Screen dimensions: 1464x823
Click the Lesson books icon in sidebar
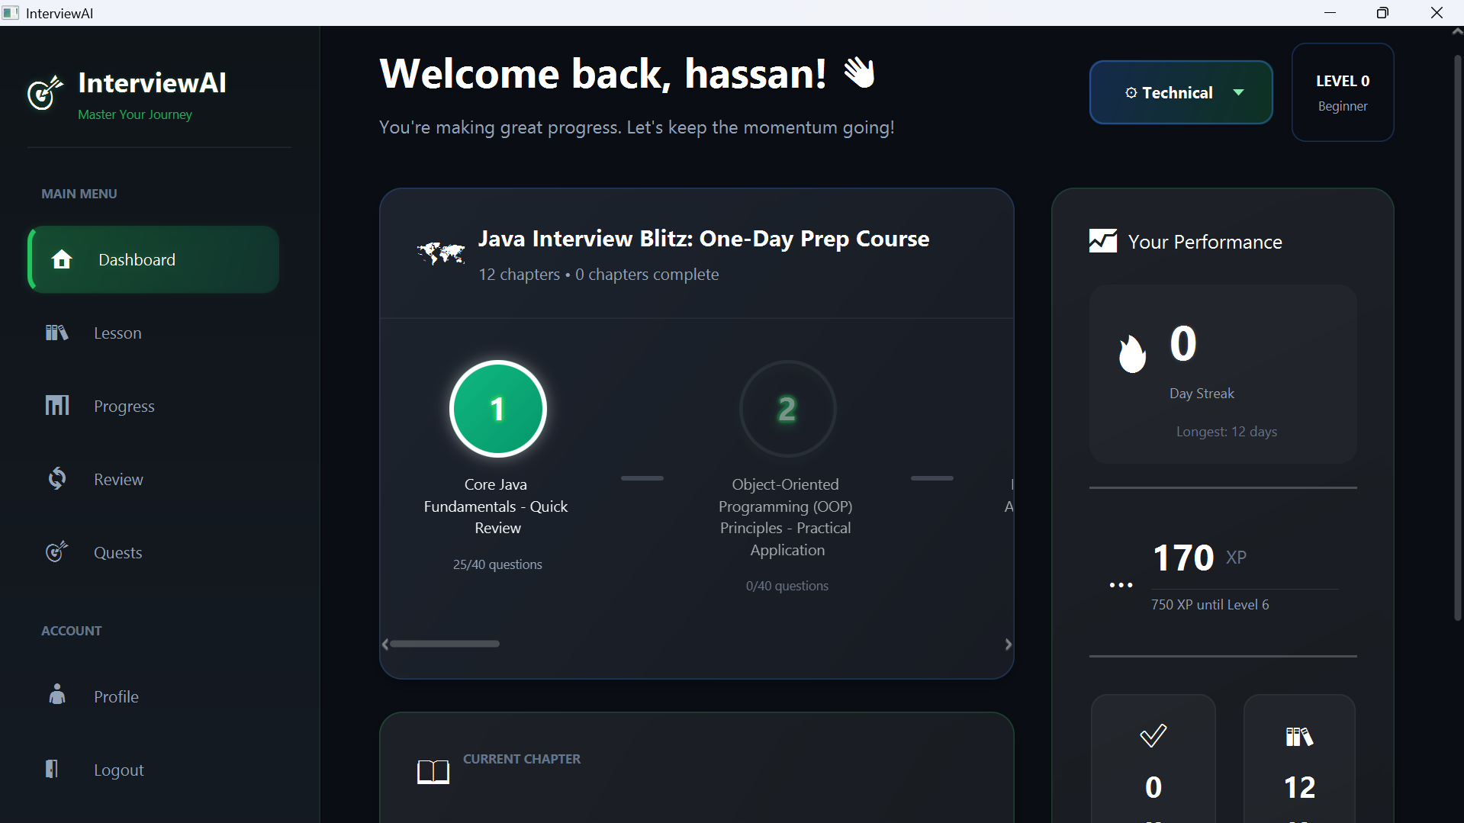tap(56, 333)
